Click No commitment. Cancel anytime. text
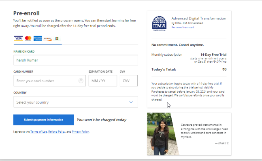 [x=177, y=45]
